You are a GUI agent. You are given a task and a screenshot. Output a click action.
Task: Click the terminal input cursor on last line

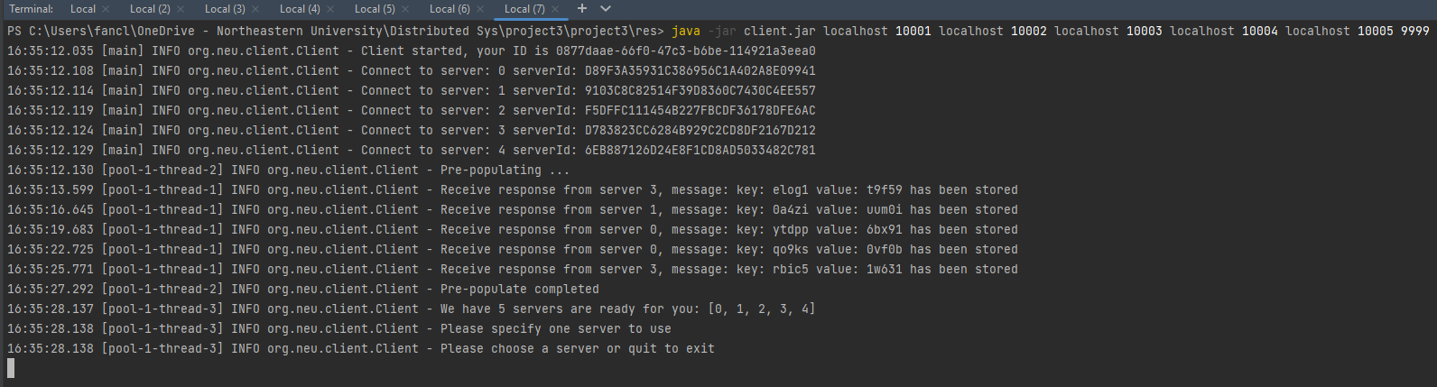coord(11,367)
